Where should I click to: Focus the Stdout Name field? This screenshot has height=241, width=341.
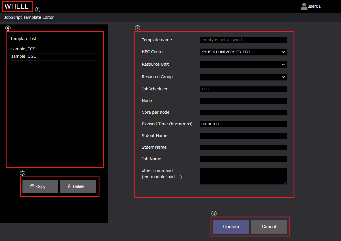pos(243,136)
